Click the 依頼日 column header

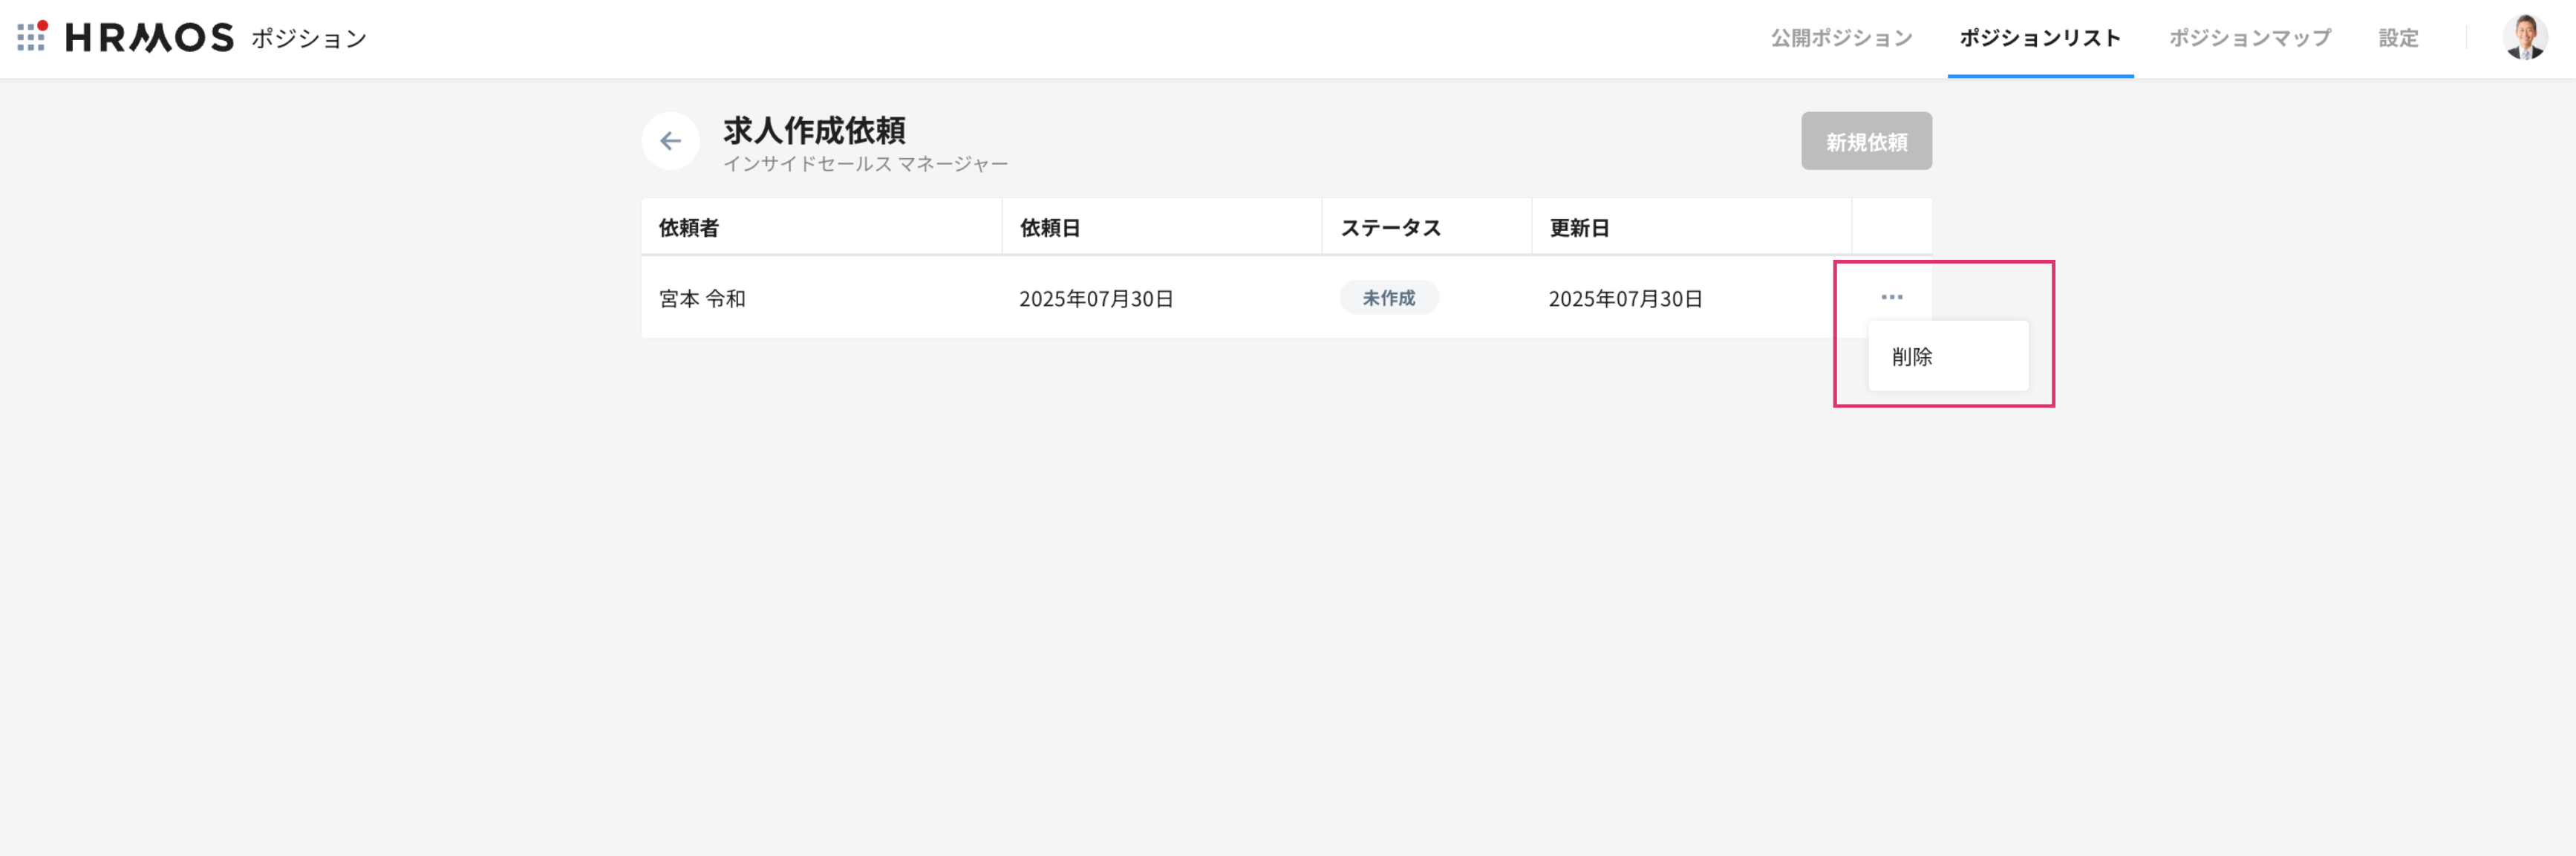[x=1049, y=228]
